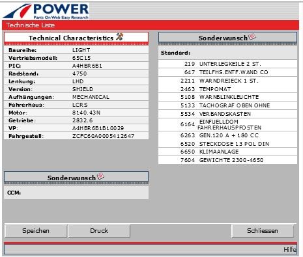
Task: Select row 5108 WARNBLINKLEUCHTE
Action: click(227, 97)
